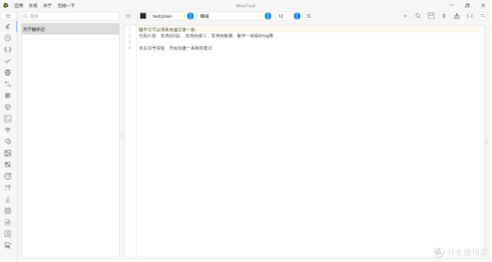Delete the current note with trash icon
Viewport: 492px width, 262px height.
[x=444, y=16]
